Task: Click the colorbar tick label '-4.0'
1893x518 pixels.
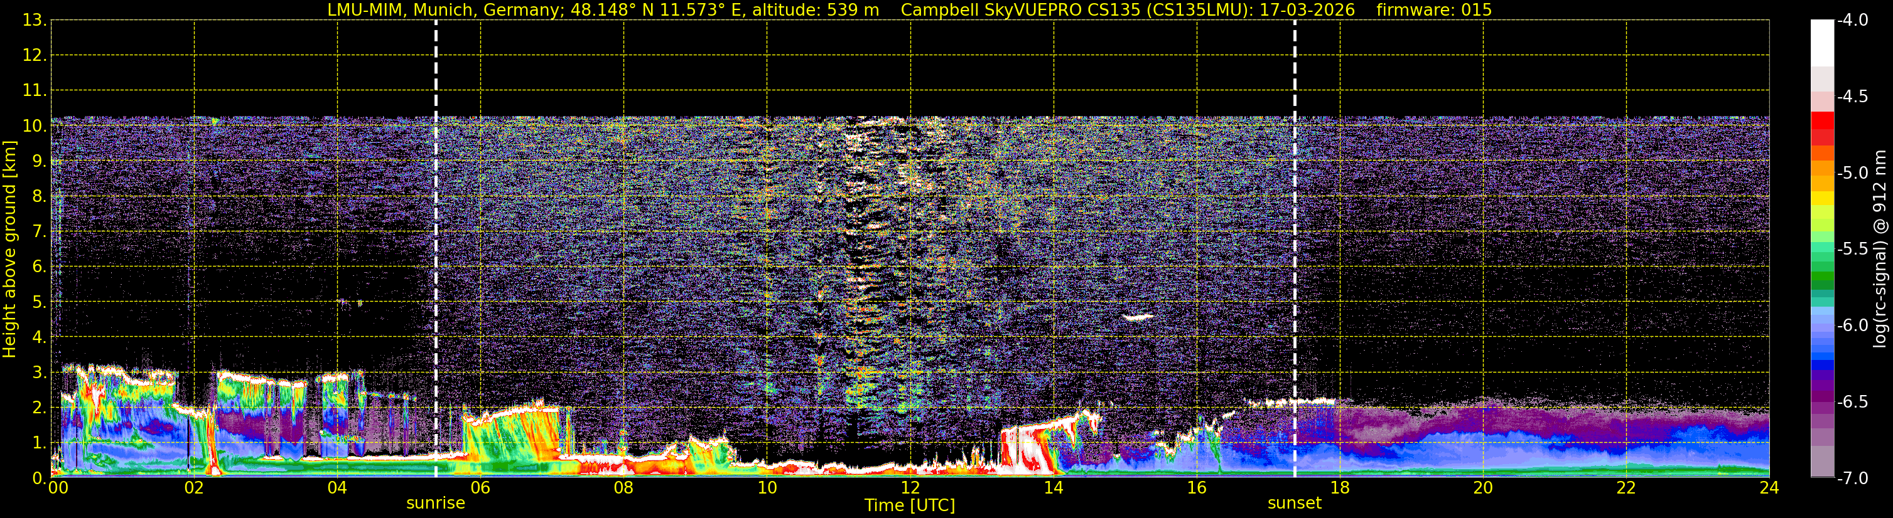Action: (1853, 21)
